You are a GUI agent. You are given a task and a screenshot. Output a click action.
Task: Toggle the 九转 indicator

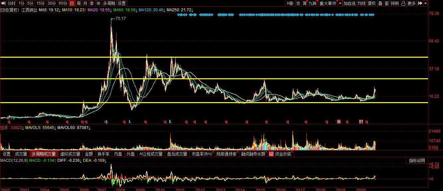312,3
